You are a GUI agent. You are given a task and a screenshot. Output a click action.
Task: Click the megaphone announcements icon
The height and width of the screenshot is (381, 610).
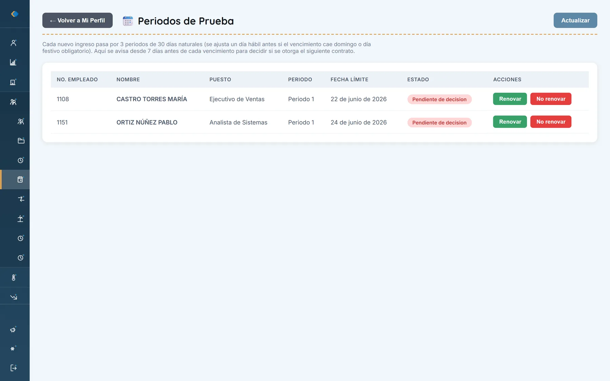pos(14,330)
